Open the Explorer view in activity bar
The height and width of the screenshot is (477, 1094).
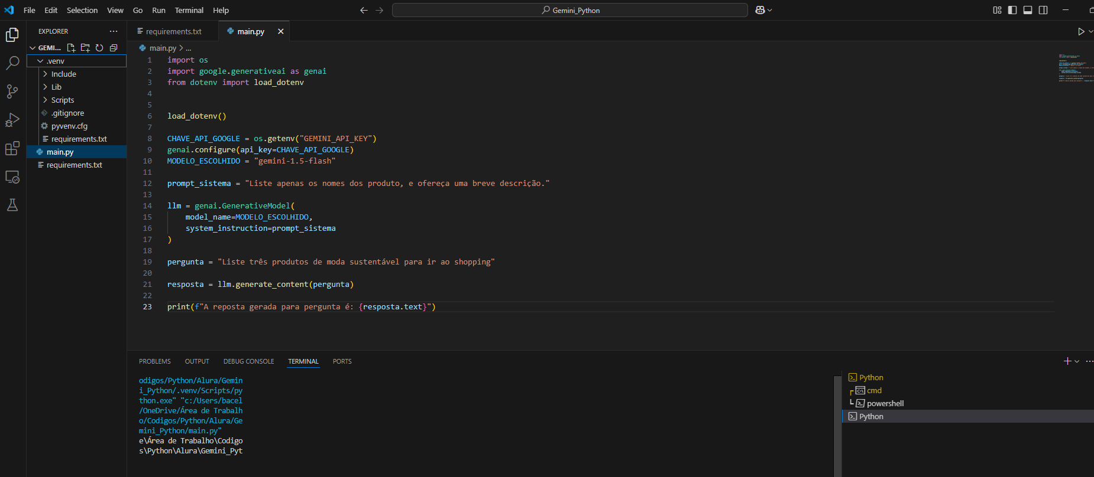pos(12,35)
